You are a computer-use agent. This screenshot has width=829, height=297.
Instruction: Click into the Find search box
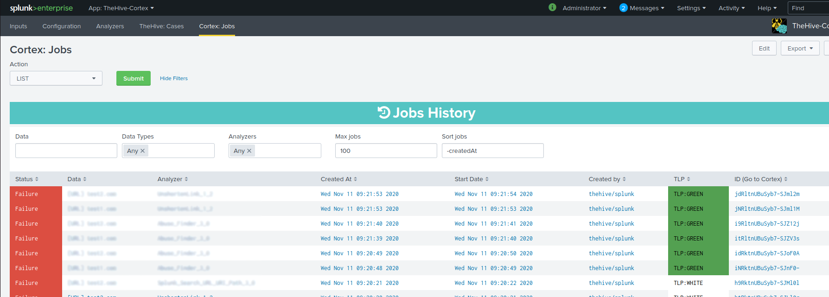(x=808, y=8)
